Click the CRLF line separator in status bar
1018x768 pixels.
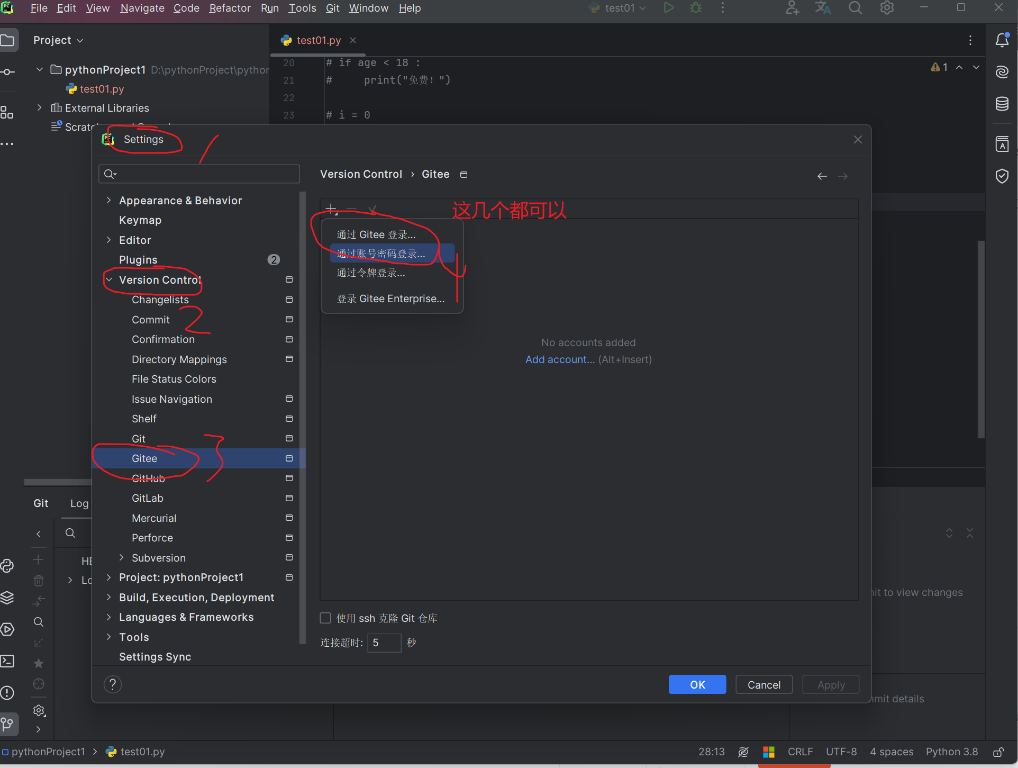click(x=800, y=752)
